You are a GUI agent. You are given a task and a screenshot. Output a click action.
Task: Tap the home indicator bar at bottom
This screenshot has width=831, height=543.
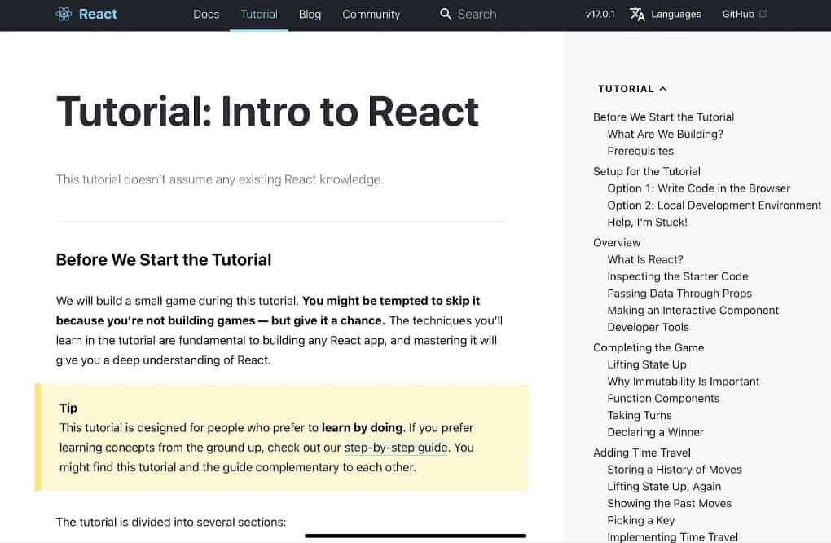[x=415, y=536]
